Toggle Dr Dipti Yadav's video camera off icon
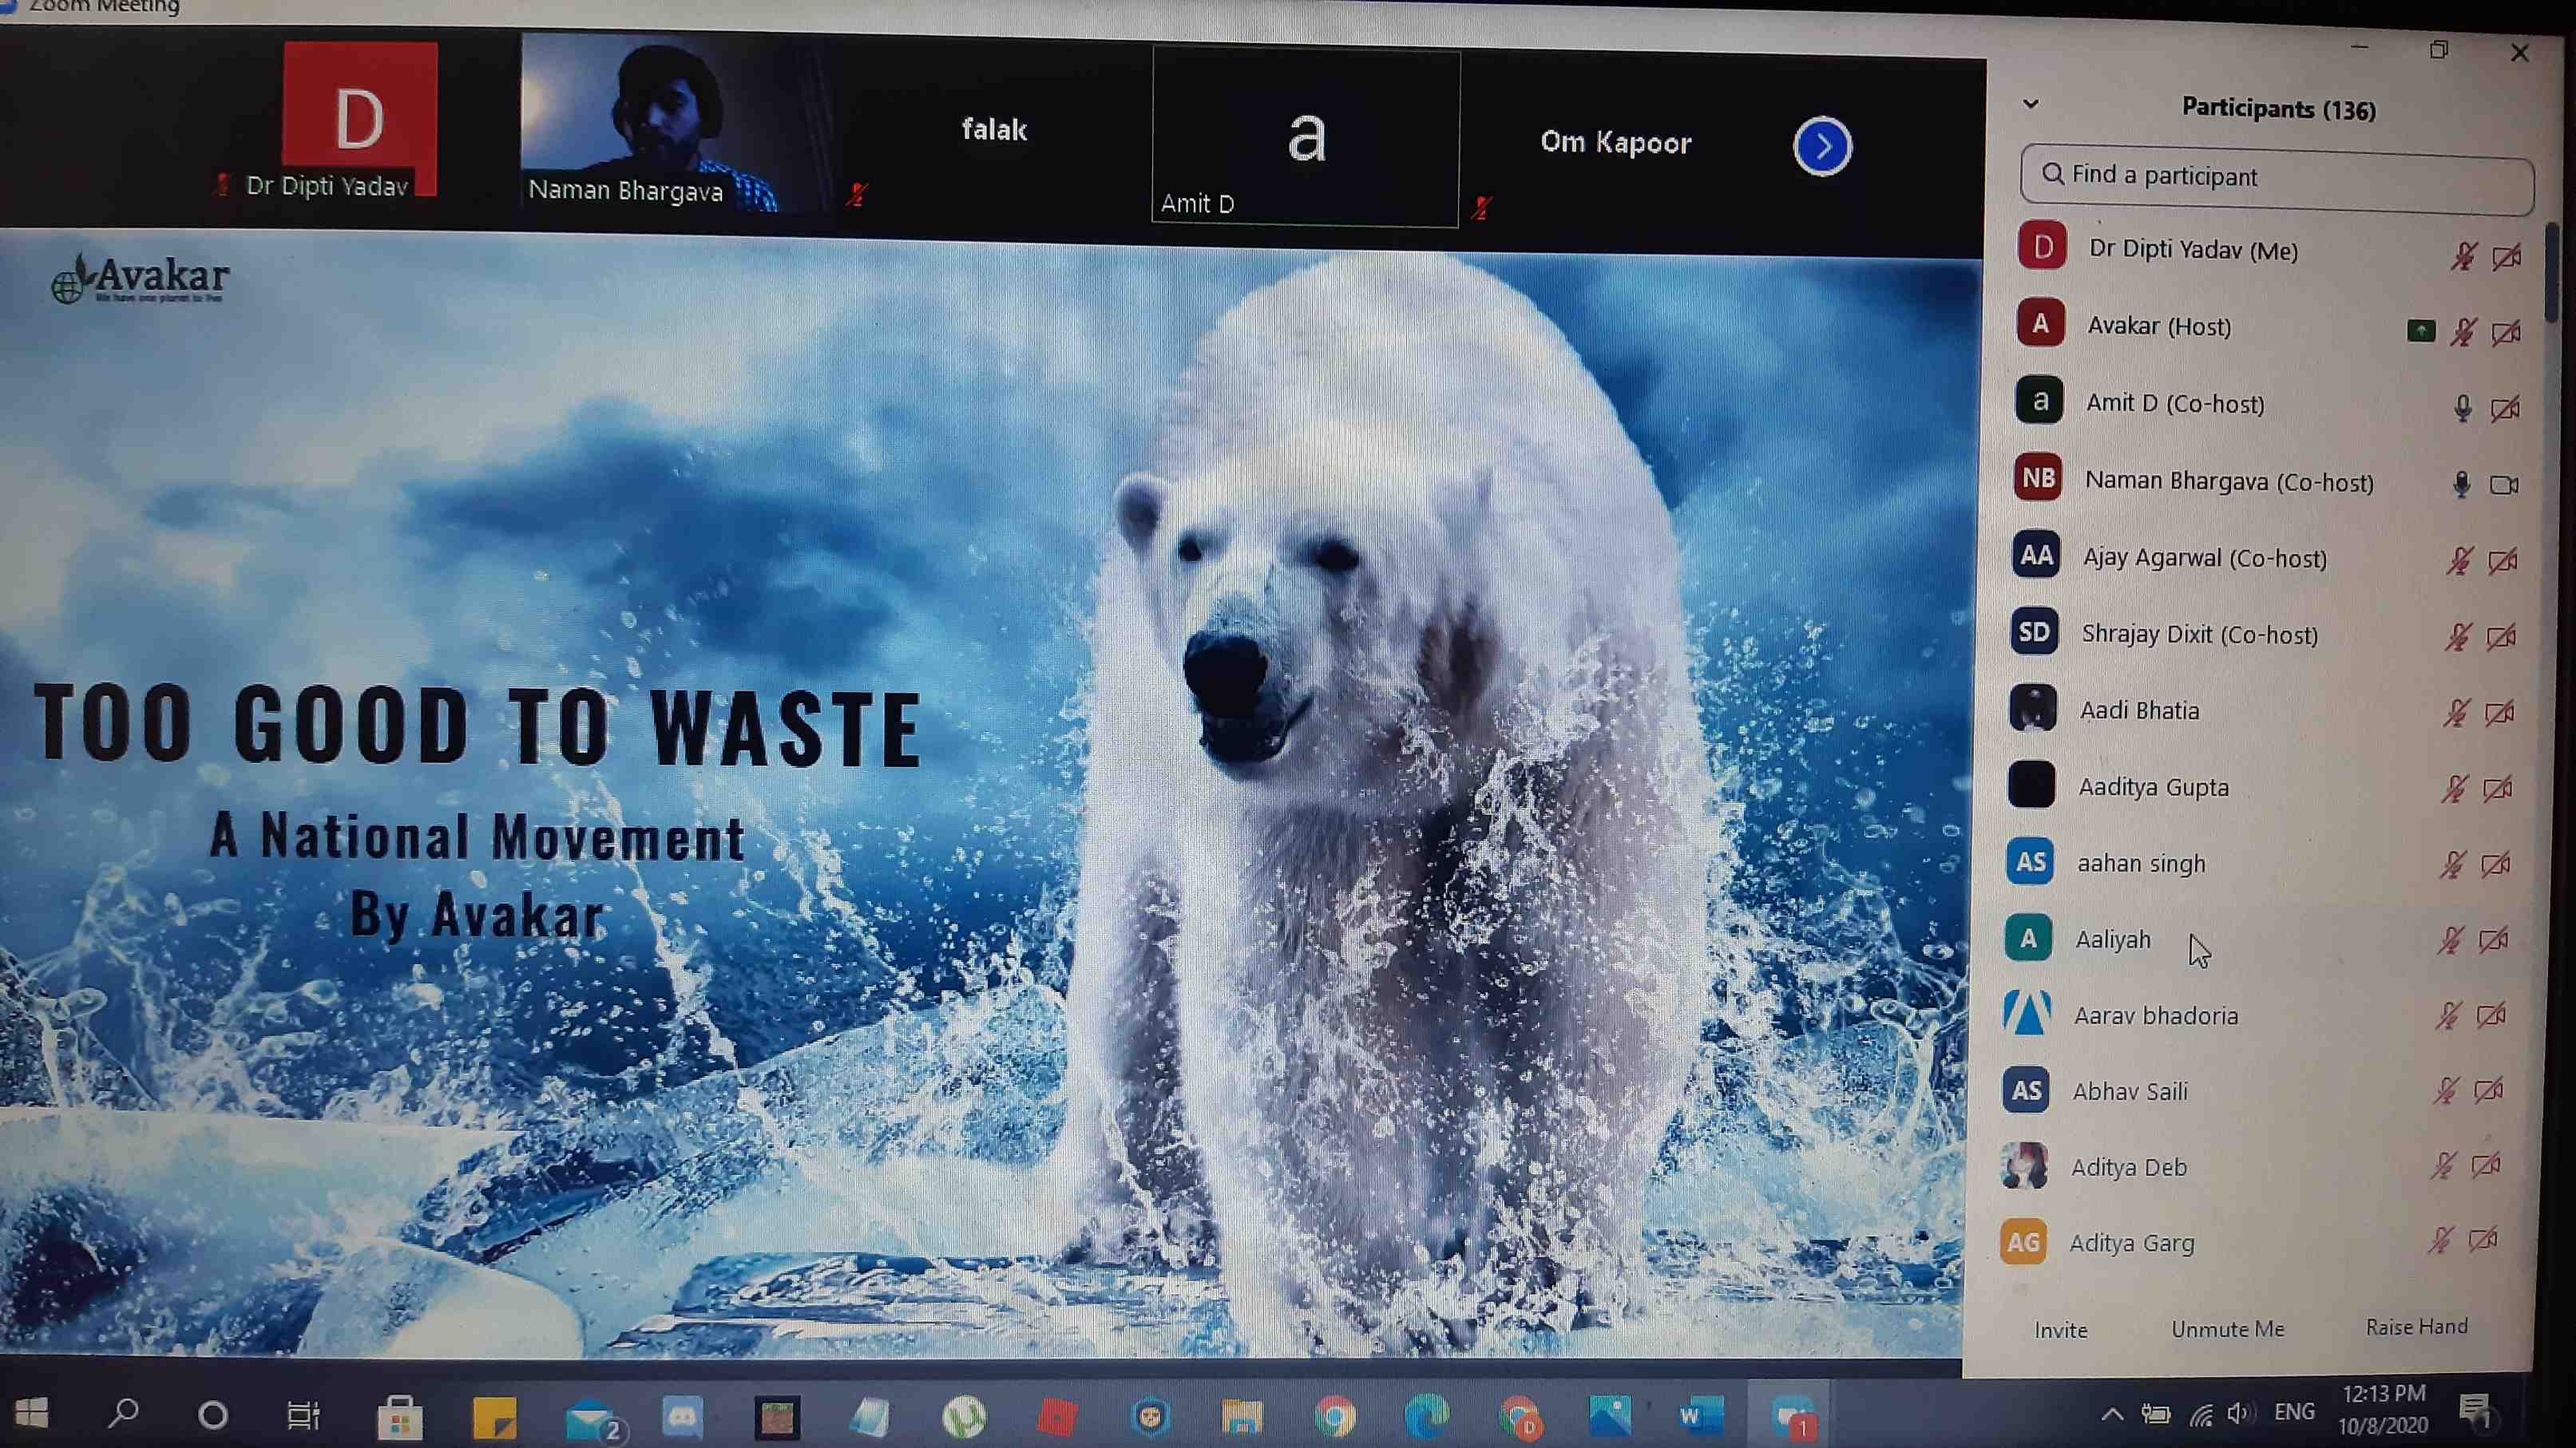2576x1448 pixels. pos(2506,258)
